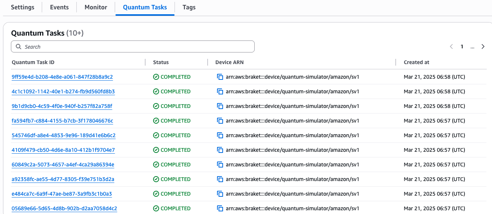Click the pagination ellipsis for more pages

click(472, 47)
